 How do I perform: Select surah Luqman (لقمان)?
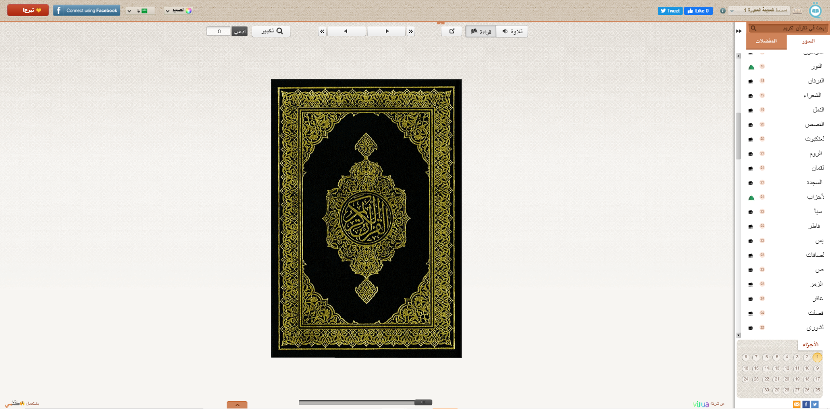(818, 168)
